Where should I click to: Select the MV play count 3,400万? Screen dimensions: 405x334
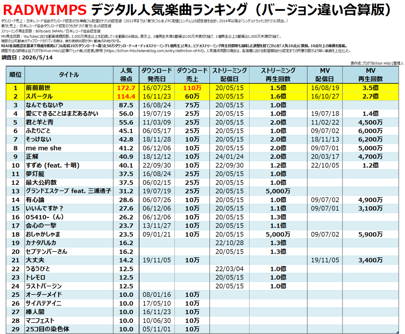coord(371,260)
